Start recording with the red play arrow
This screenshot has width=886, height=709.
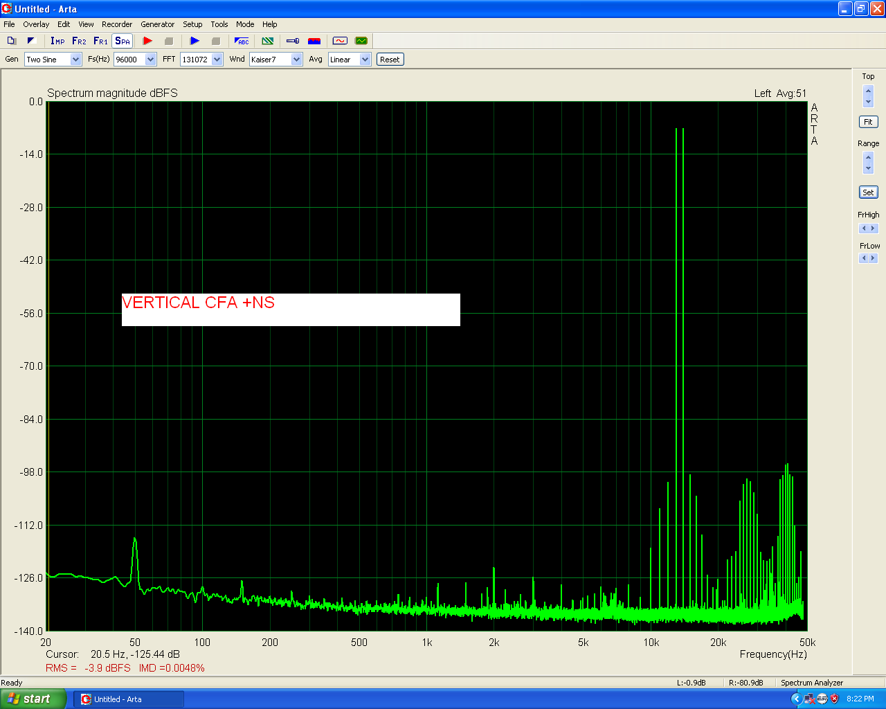tap(147, 41)
